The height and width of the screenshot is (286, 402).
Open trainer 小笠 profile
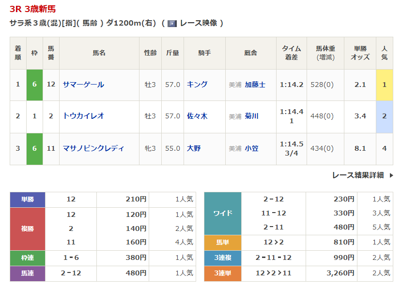[251, 148]
